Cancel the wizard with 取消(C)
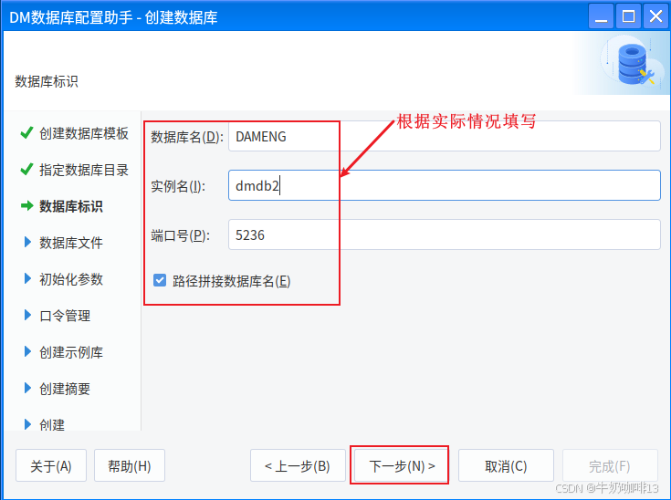Image resolution: width=671 pixels, height=500 pixels. (x=506, y=465)
